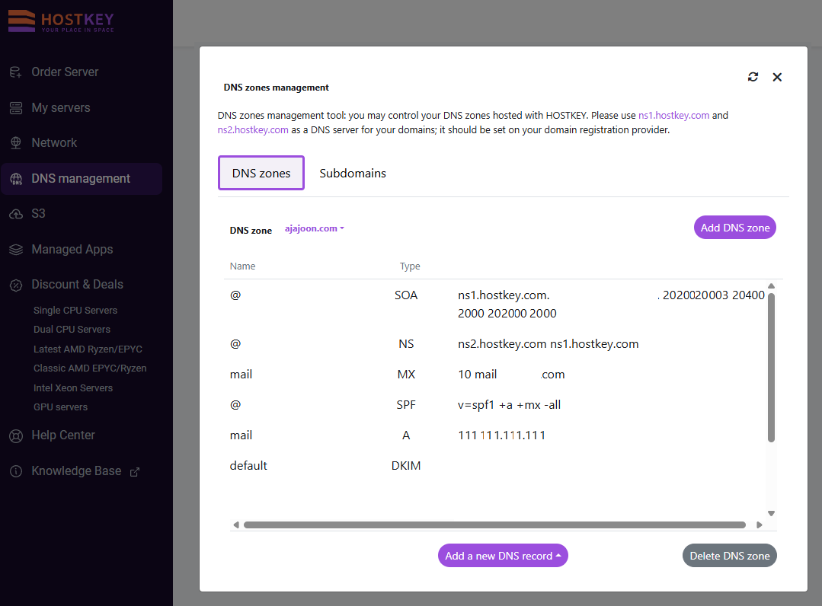Select the SOA record type cell
Image resolution: width=822 pixels, height=606 pixels.
pyautogui.click(x=406, y=295)
